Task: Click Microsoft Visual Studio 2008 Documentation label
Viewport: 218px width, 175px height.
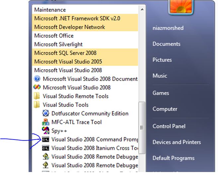Action: (90, 79)
